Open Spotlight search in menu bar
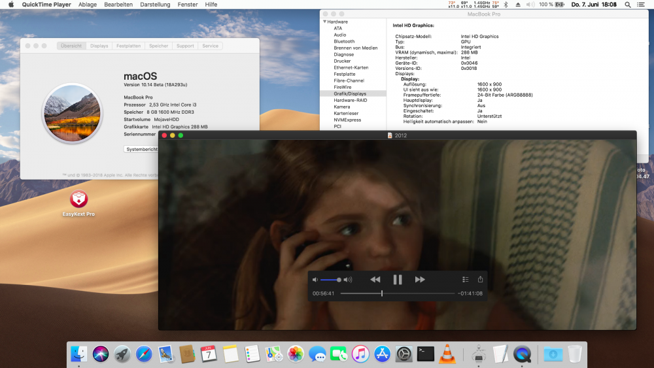The image size is (654, 368). (628, 5)
